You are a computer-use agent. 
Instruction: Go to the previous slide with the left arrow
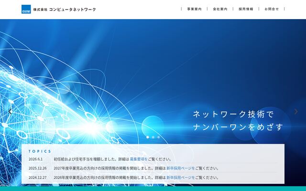[x=10, y=111]
